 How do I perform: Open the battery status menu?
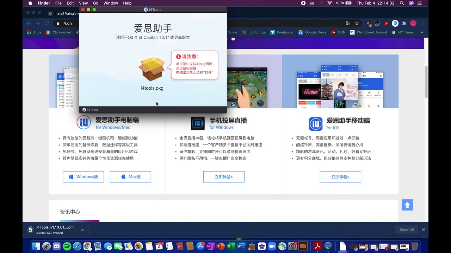click(x=344, y=3)
